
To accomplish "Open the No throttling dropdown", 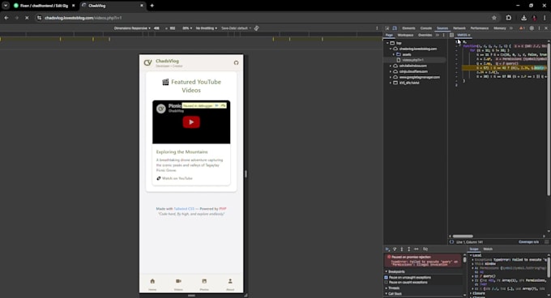I will coord(207,28).
